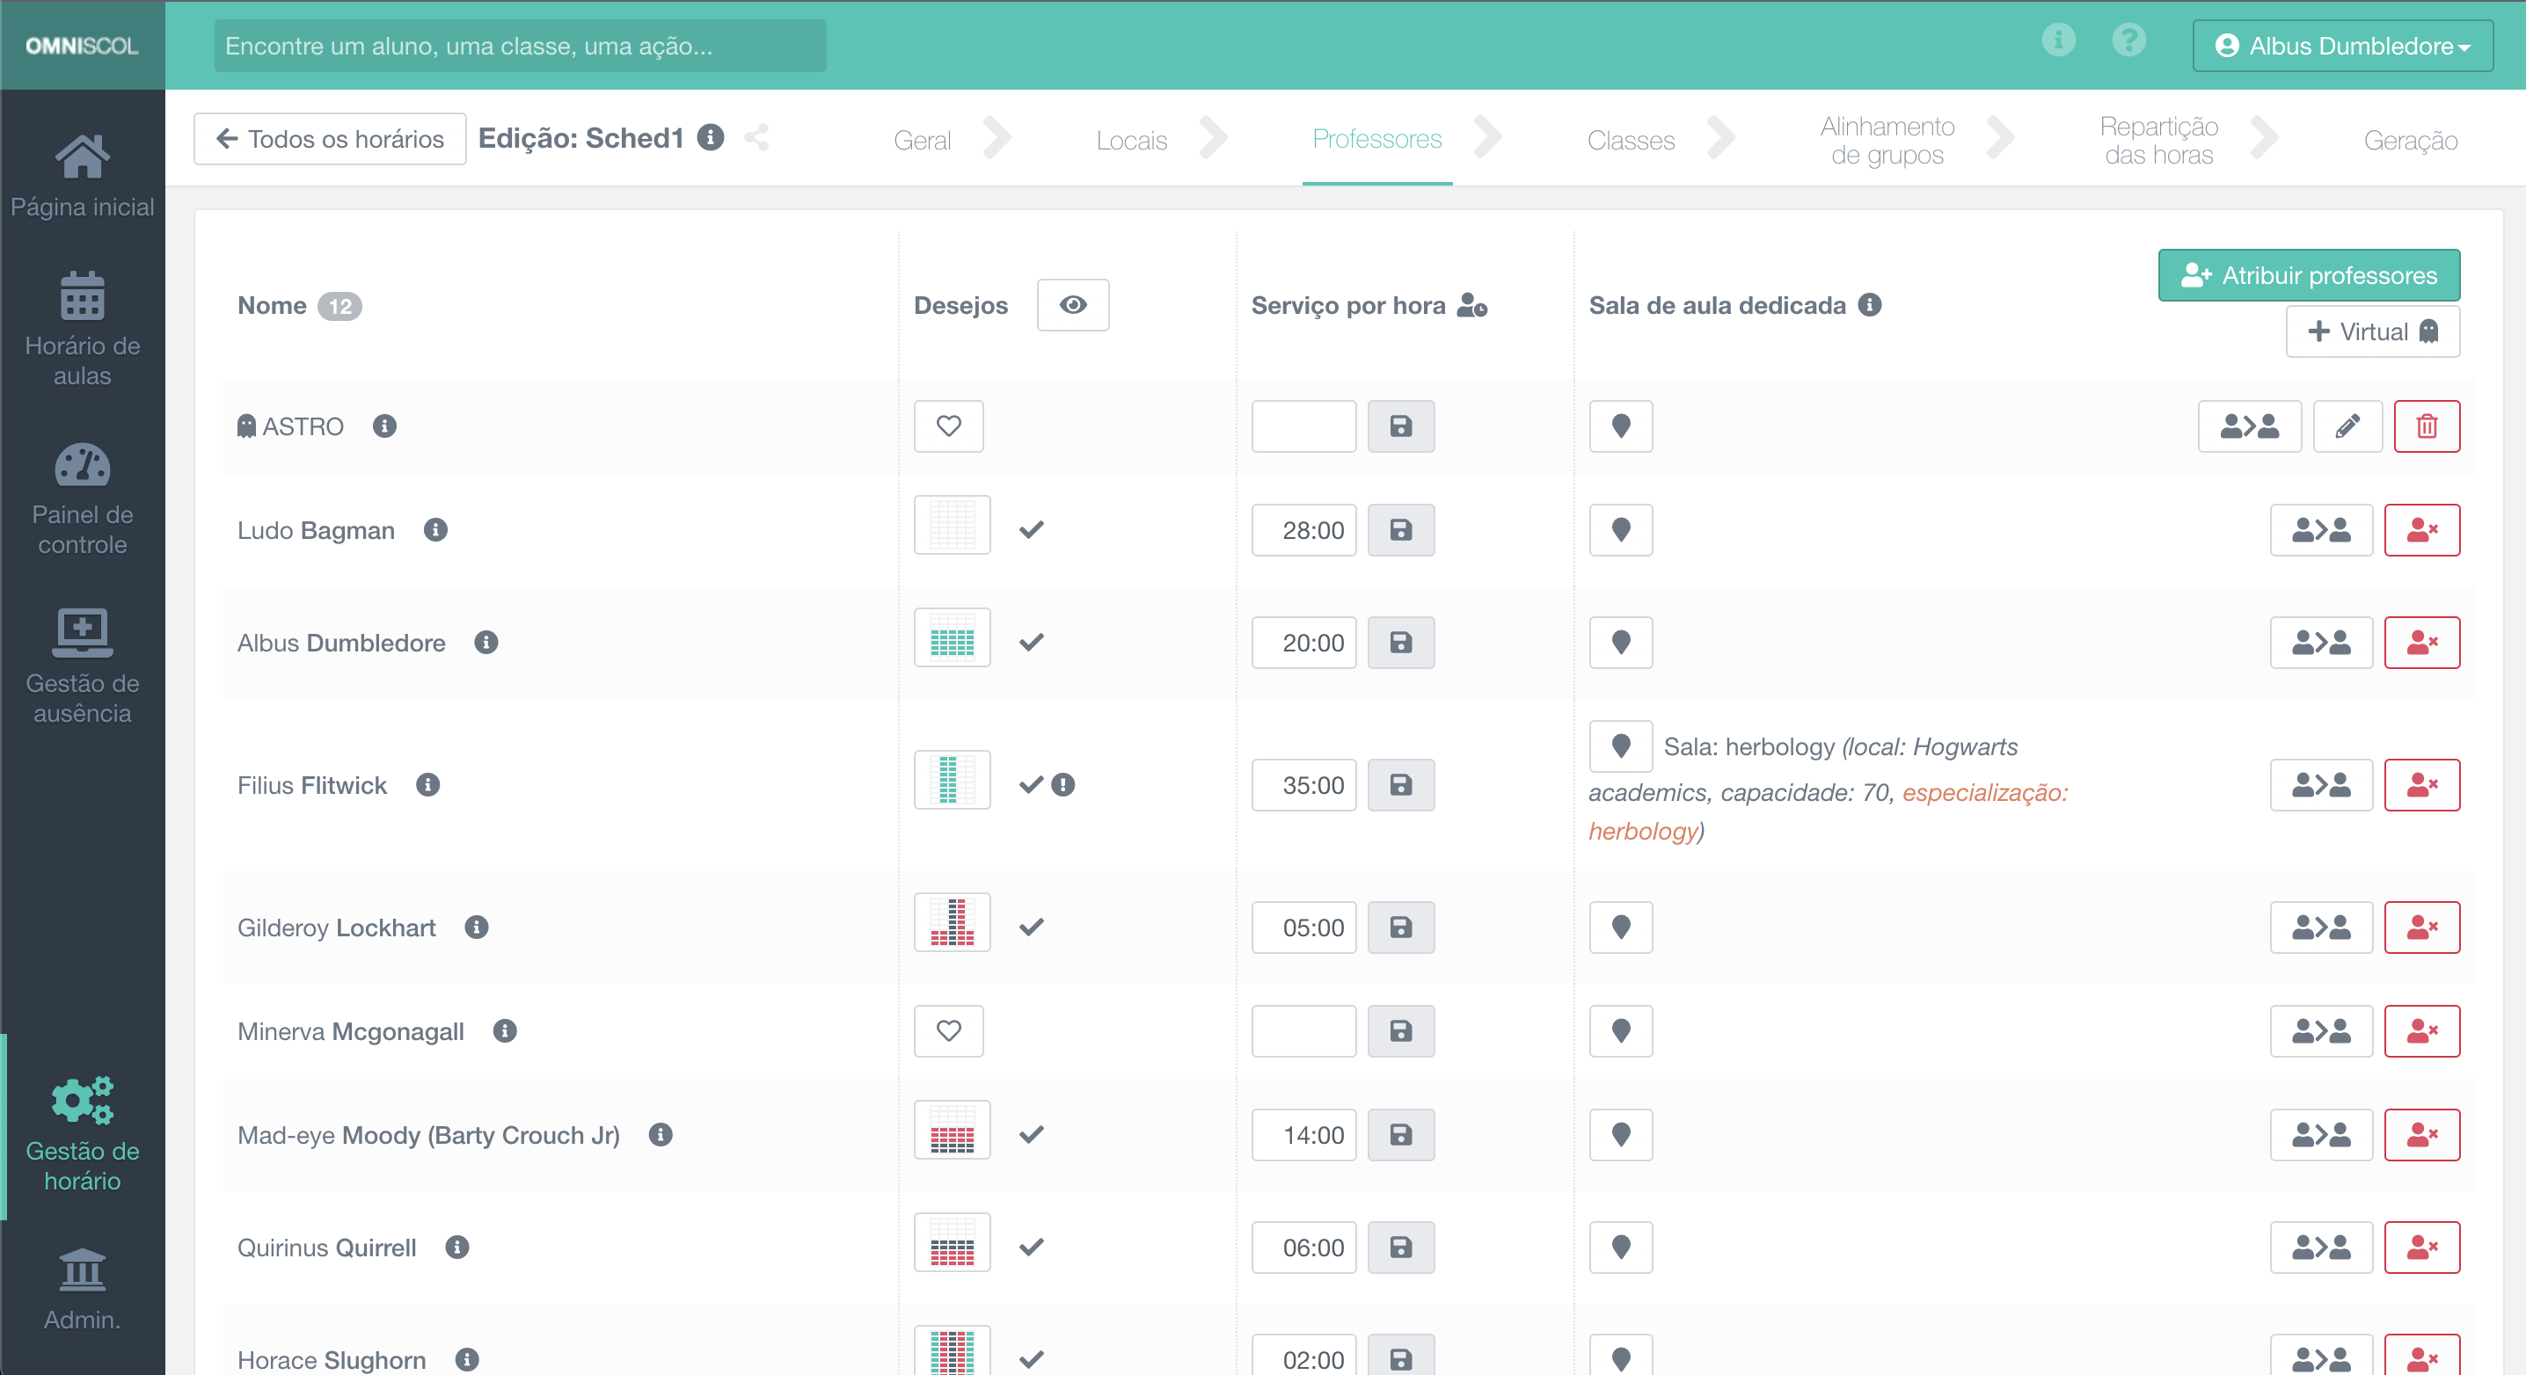The width and height of the screenshot is (2526, 1375).
Task: Click ASTRO's wishes heart button
Action: click(x=948, y=426)
